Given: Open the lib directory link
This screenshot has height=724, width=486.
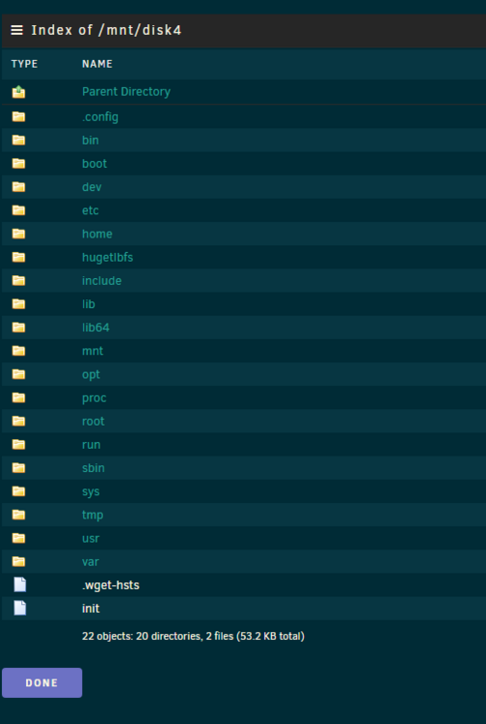Looking at the screenshot, I should tap(89, 304).
